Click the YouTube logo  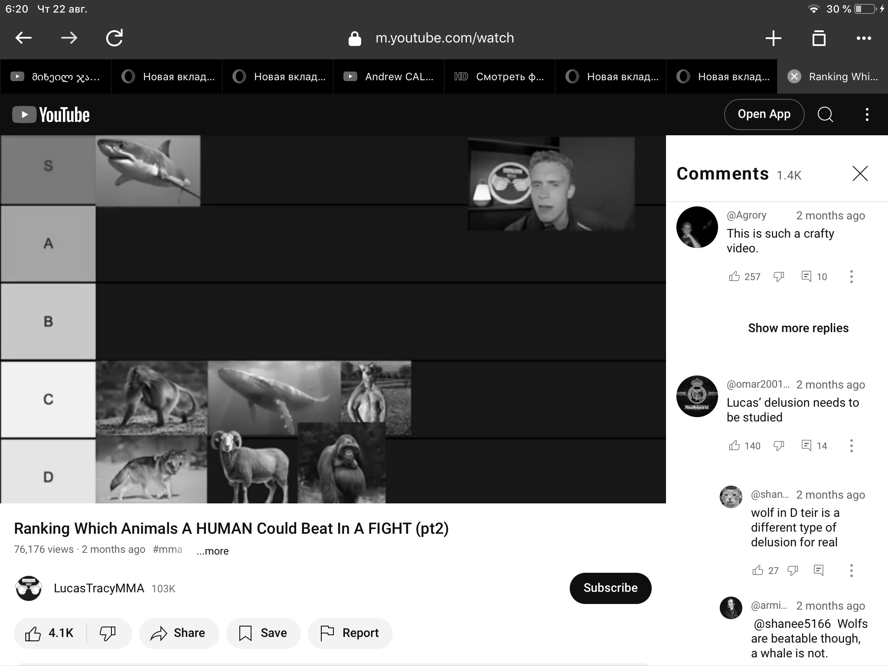click(51, 115)
